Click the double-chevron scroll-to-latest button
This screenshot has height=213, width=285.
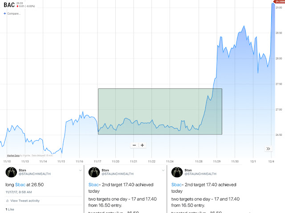pyautogui.click(x=269, y=149)
